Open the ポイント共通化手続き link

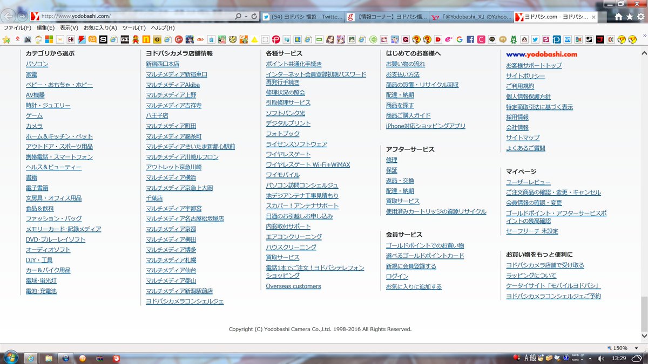point(294,64)
